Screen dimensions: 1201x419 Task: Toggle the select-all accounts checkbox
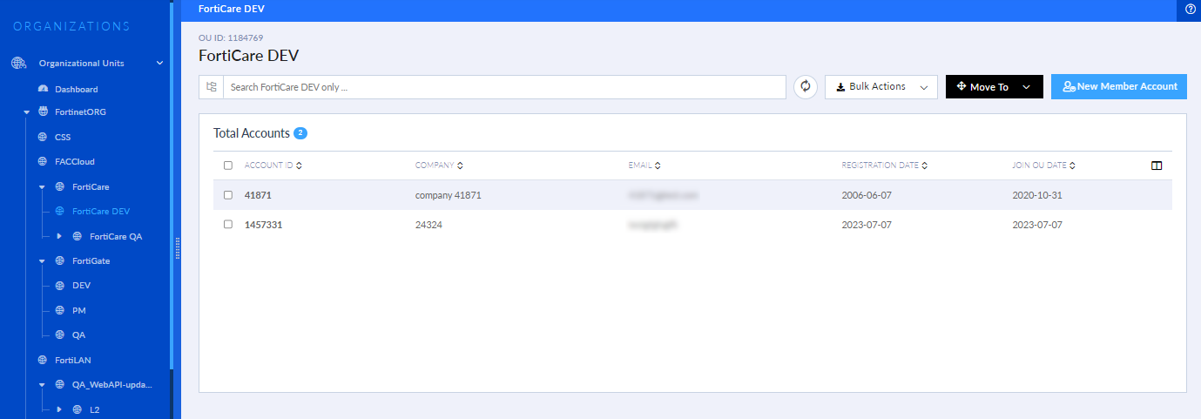[228, 166]
